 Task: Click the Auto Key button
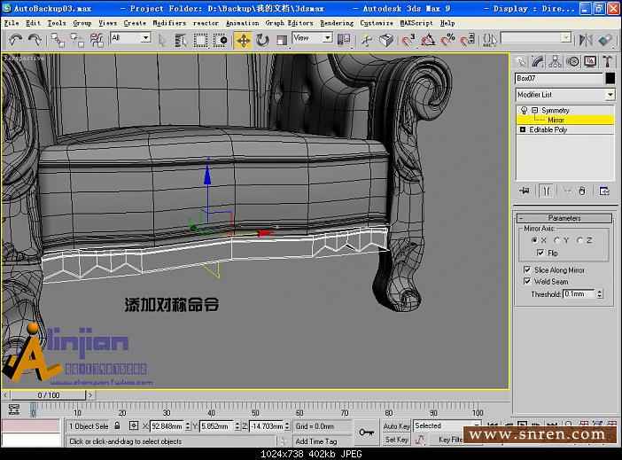396,425
